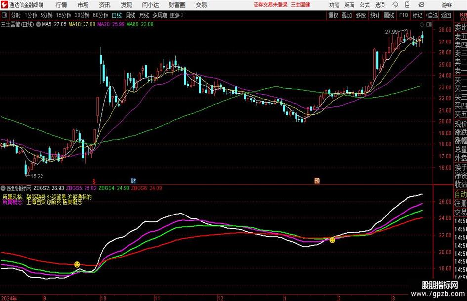
Task: Open the 发现 menu
Action: [x=127, y=5]
